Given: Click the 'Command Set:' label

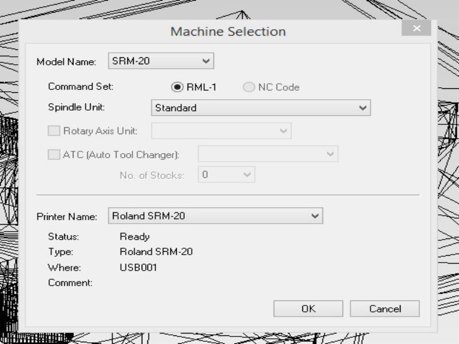Looking at the screenshot, I should coord(81,87).
